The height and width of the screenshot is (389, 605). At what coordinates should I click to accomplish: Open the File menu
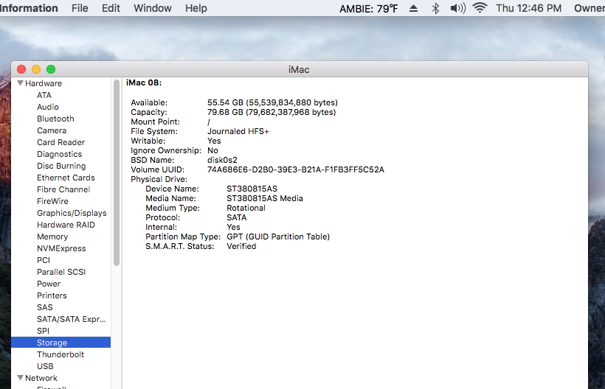click(x=80, y=8)
